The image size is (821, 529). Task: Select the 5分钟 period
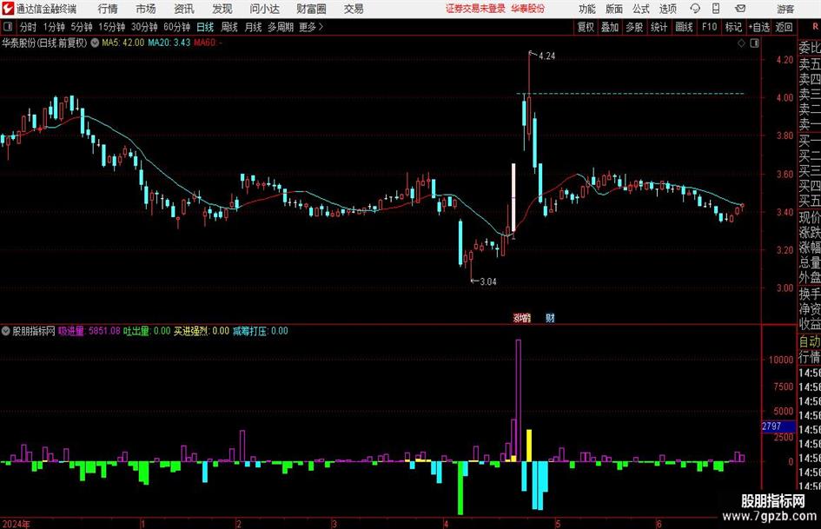(82, 27)
